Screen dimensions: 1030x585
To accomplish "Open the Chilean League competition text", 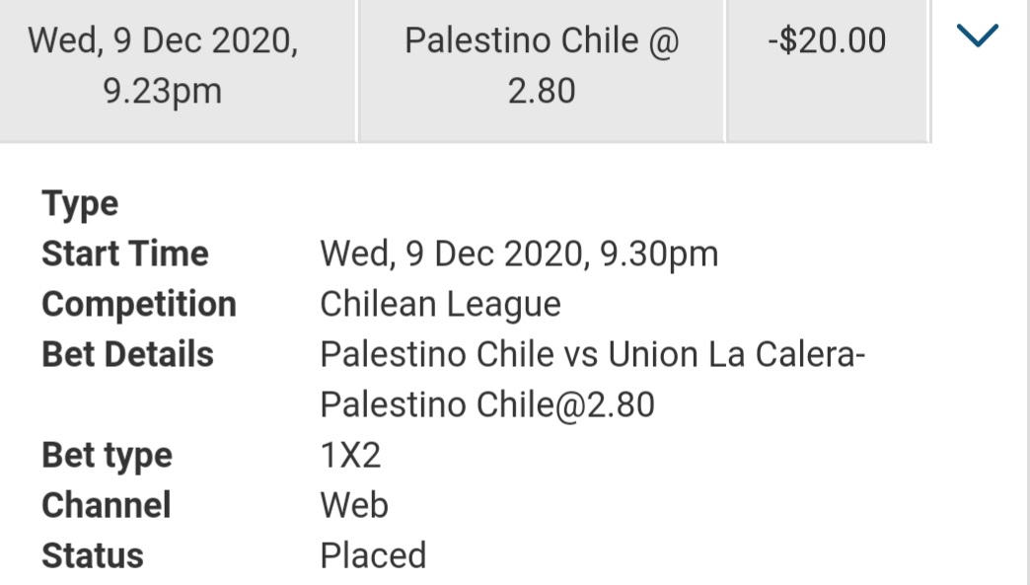I will pyautogui.click(x=440, y=305).
